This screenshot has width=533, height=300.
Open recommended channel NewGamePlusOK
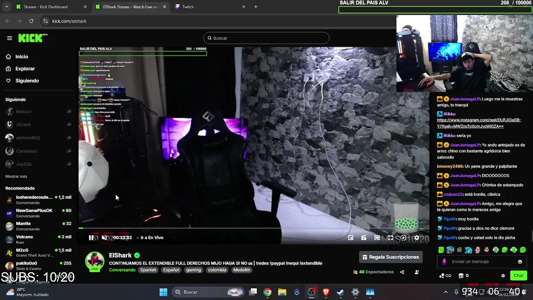(38, 213)
